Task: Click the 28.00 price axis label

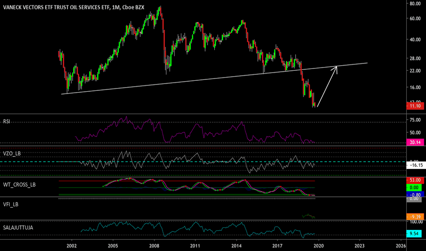Action: [x=415, y=58]
